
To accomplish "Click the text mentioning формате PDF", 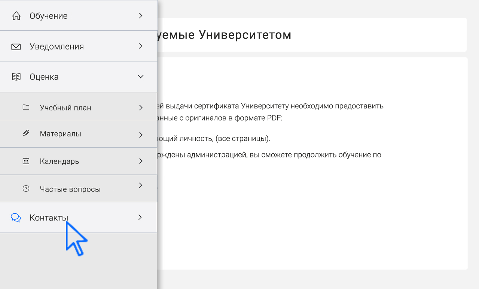I will point(220,118).
